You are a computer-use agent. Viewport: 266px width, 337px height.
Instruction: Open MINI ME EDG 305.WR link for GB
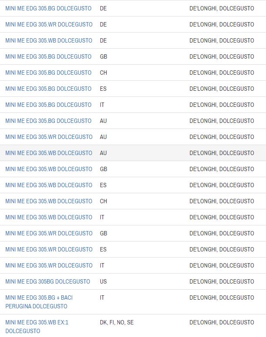(x=49, y=233)
